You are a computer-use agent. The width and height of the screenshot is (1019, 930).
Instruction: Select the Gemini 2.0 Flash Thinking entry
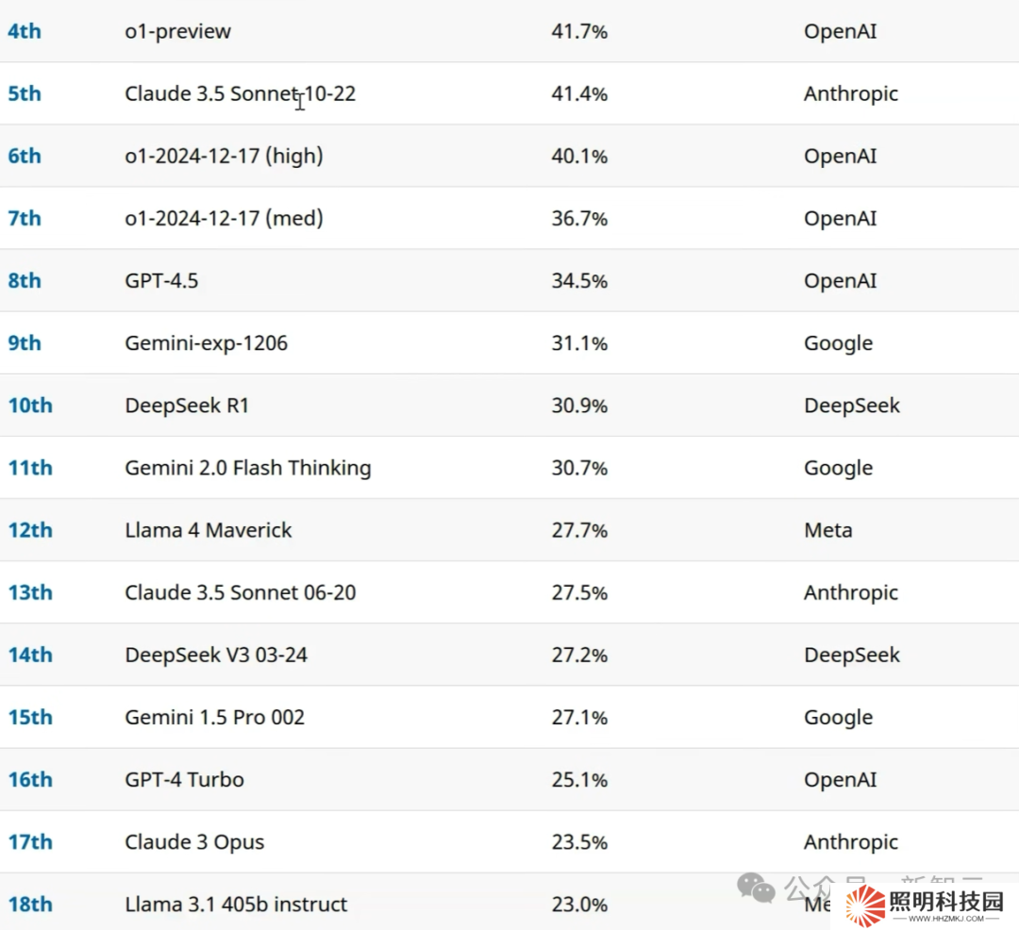247,468
